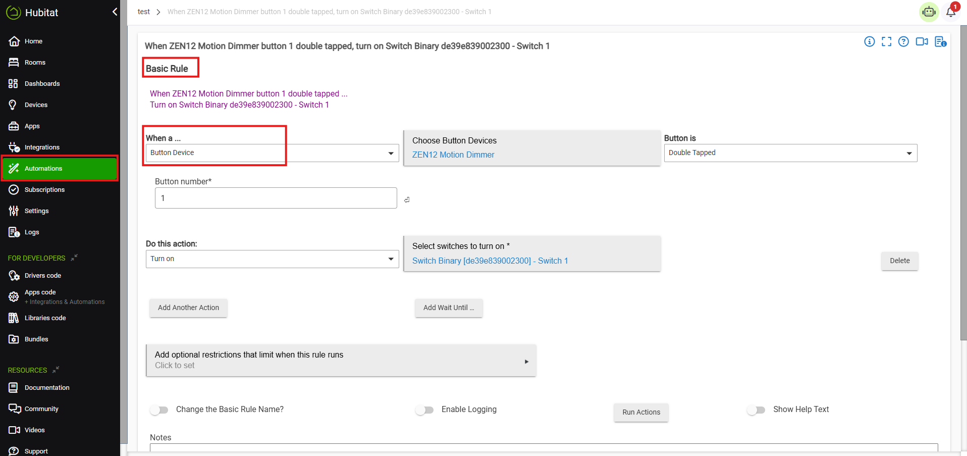This screenshot has width=967, height=456.
Task: Click the Community chat icon
Action: click(15, 409)
